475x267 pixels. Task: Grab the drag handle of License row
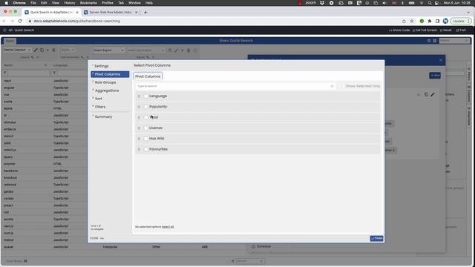click(x=139, y=128)
